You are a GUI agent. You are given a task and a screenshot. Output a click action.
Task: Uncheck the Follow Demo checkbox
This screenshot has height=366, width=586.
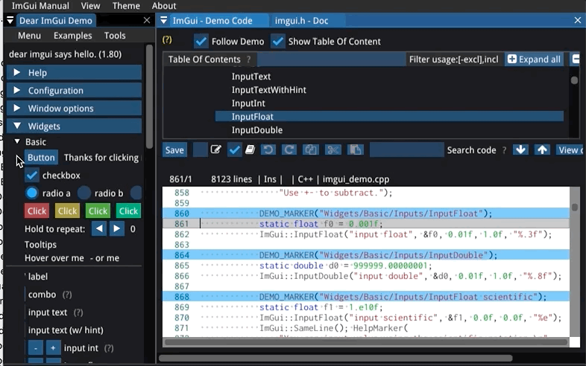click(201, 42)
